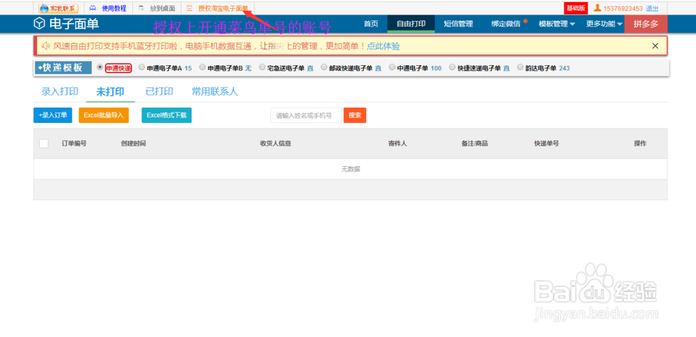
Task: Click the +录入订单 button
Action: (x=52, y=115)
